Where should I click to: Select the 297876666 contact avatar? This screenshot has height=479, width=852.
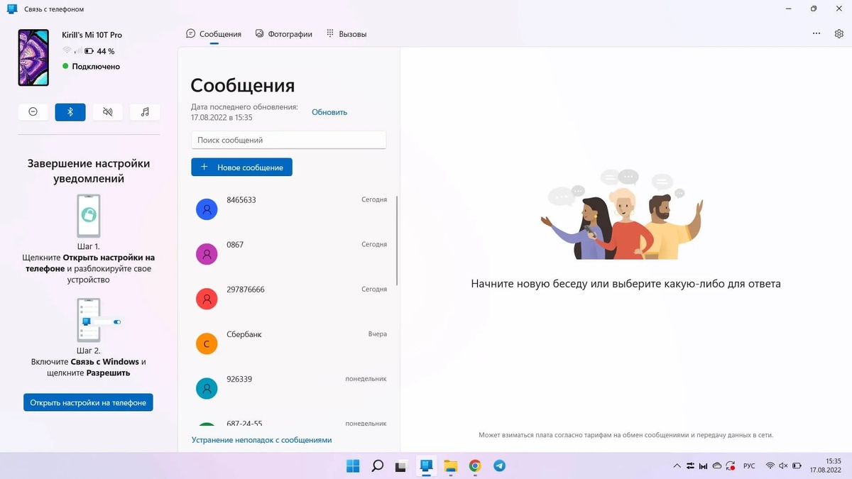tap(207, 299)
